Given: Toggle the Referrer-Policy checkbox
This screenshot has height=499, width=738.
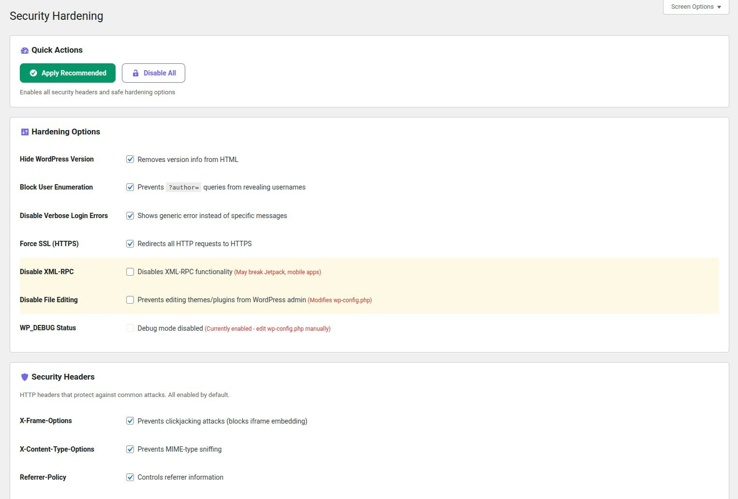Looking at the screenshot, I should pyautogui.click(x=130, y=477).
